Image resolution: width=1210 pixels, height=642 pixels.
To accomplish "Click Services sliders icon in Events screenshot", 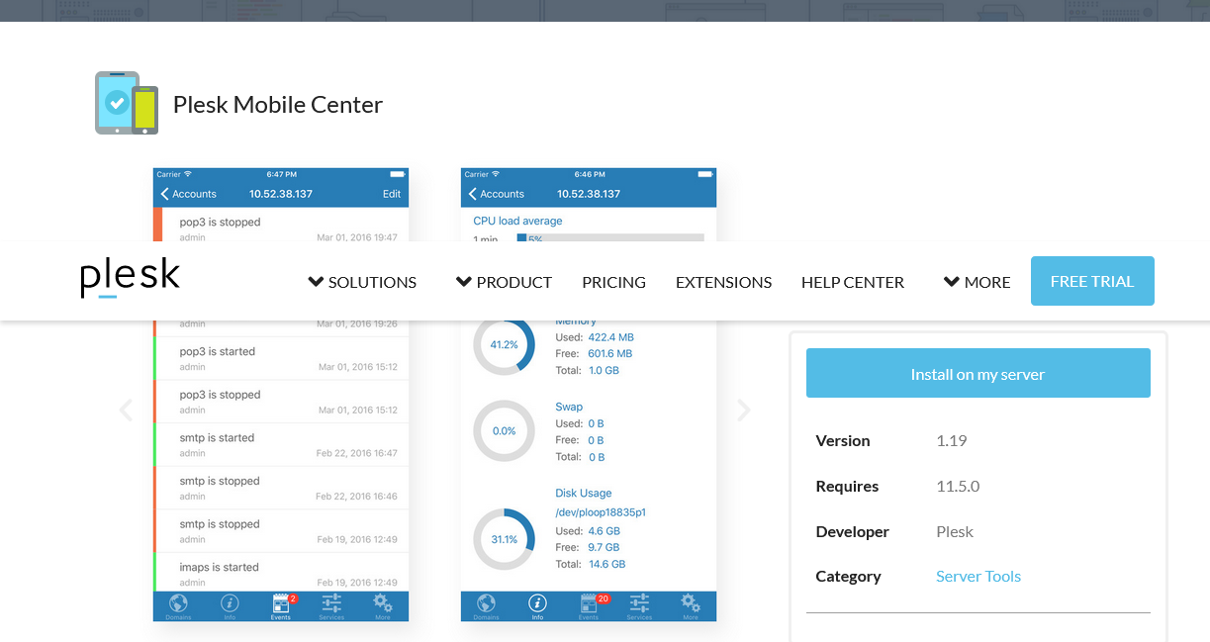I will (331, 605).
